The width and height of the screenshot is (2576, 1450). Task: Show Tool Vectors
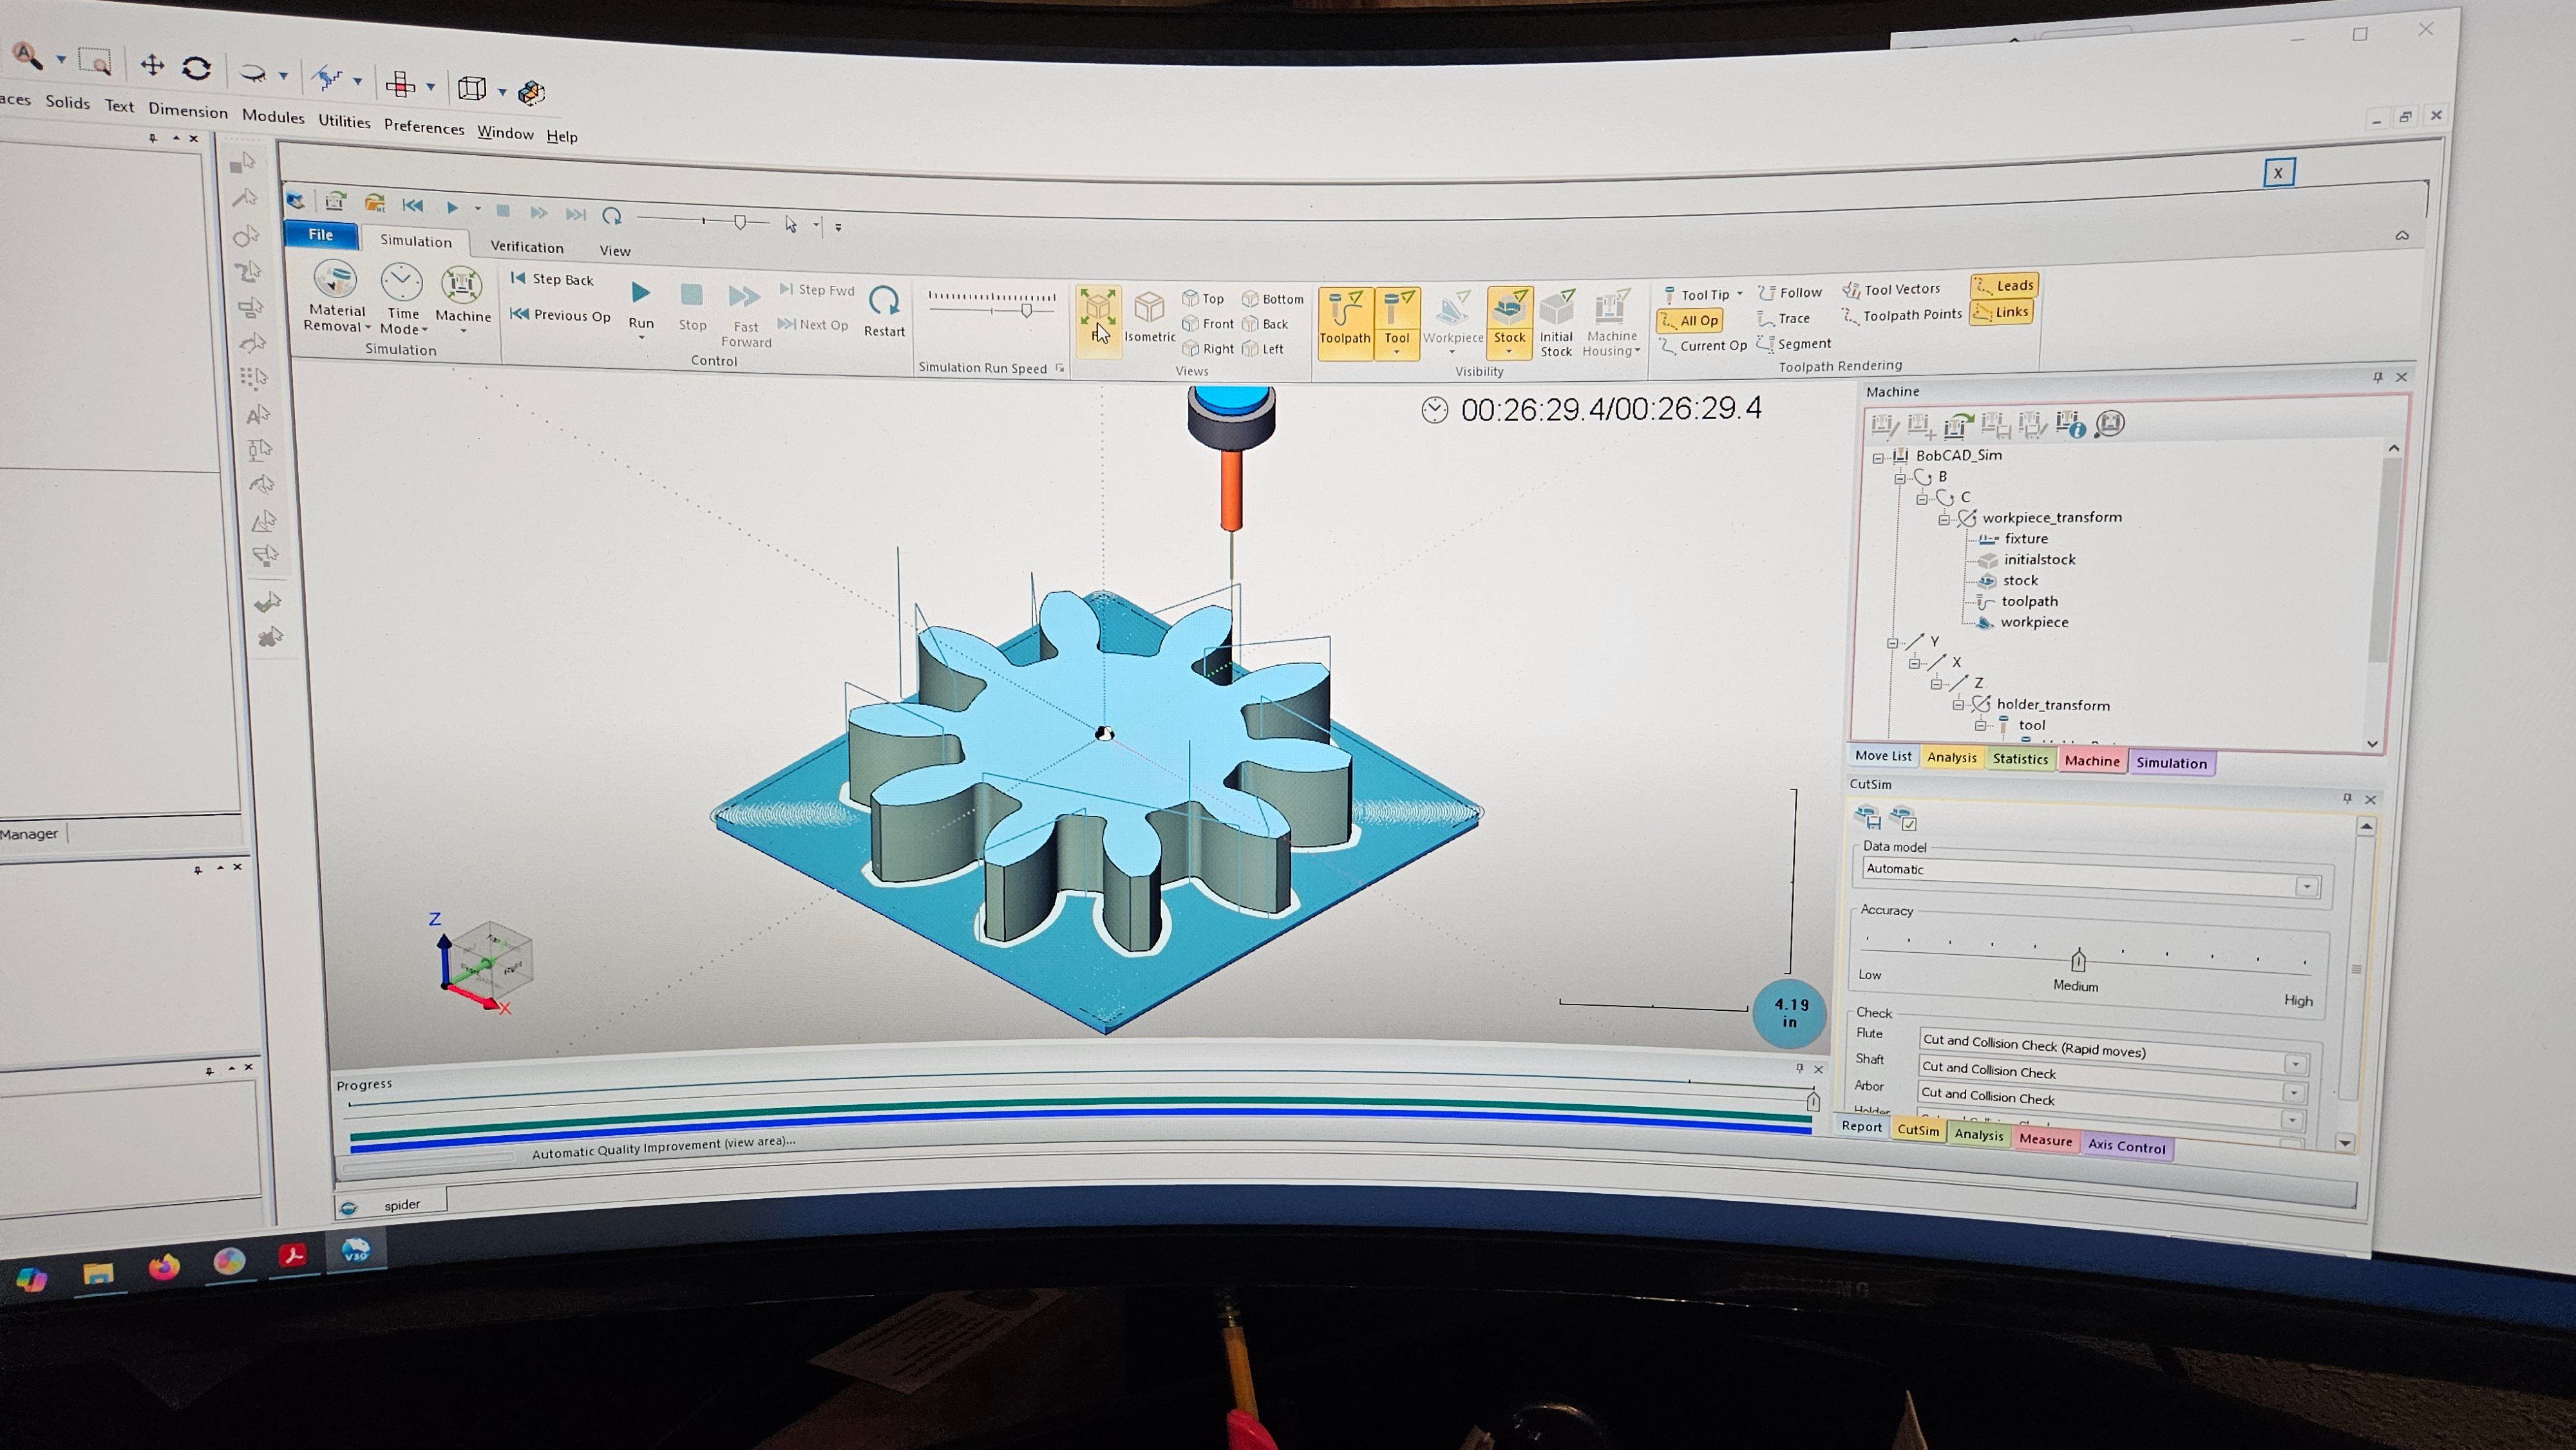pos(1892,290)
